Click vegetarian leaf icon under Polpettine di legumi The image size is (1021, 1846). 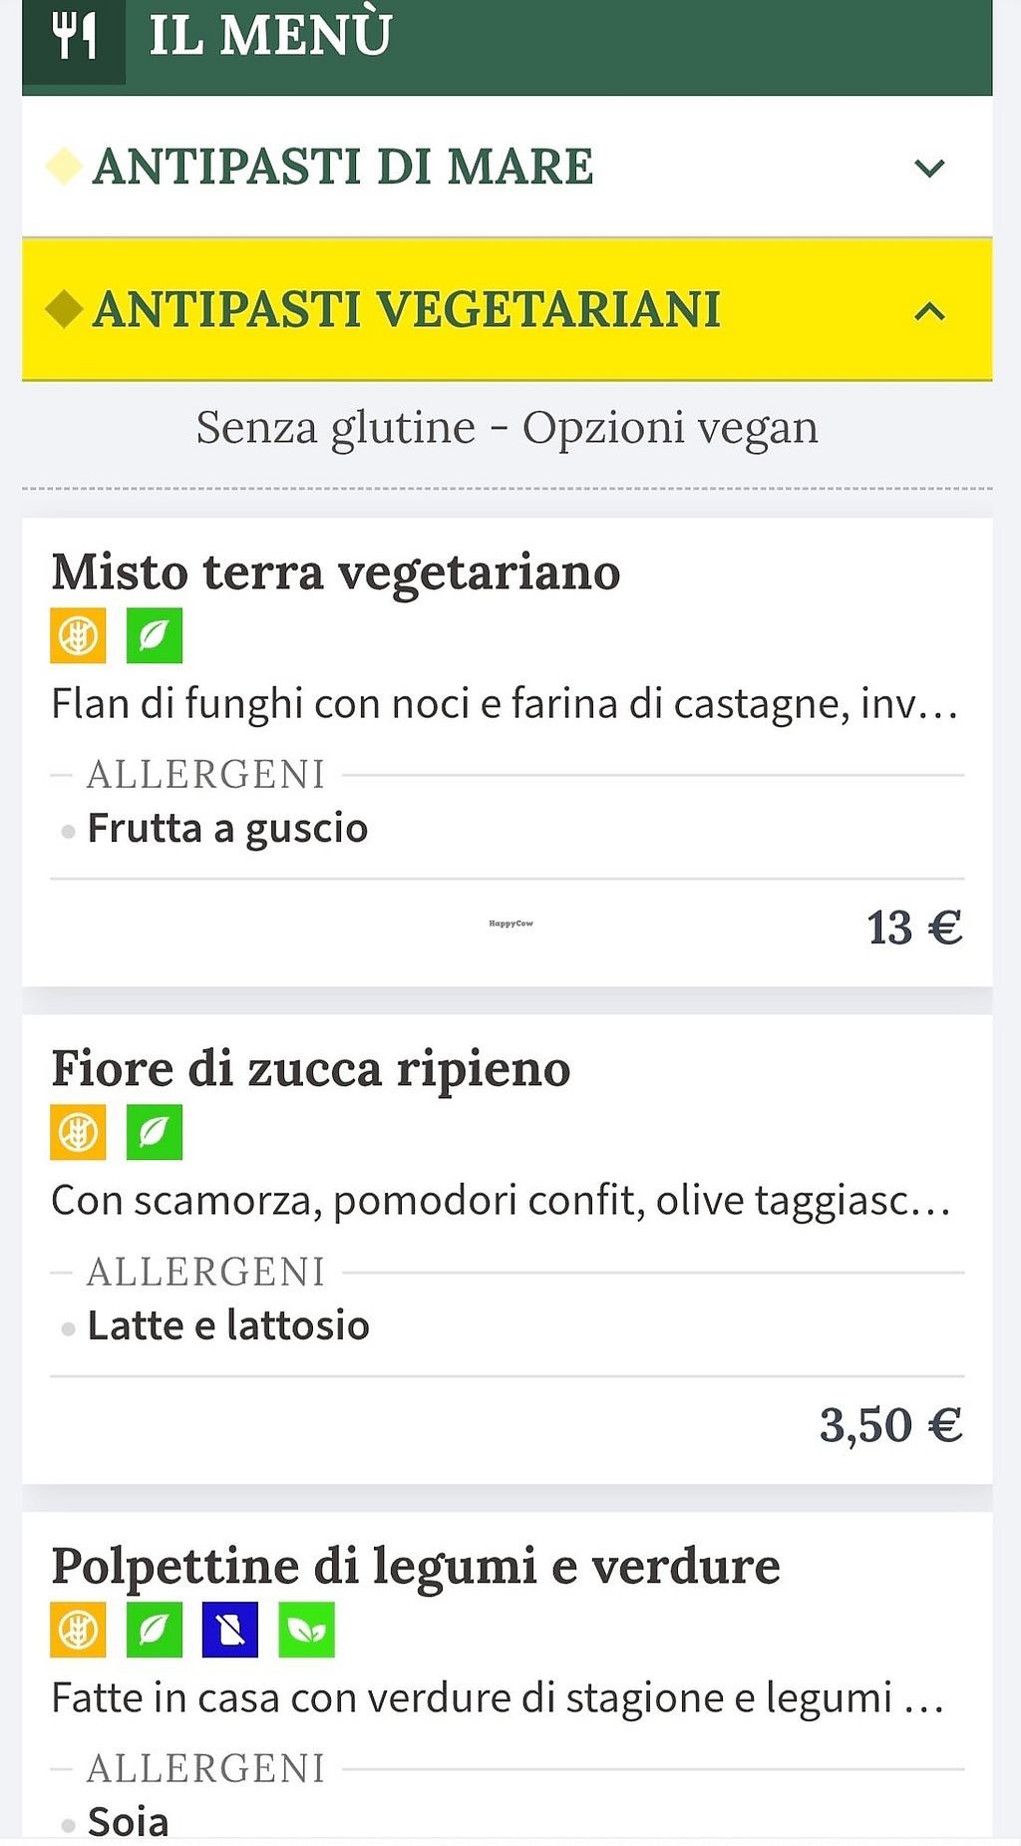point(155,1630)
